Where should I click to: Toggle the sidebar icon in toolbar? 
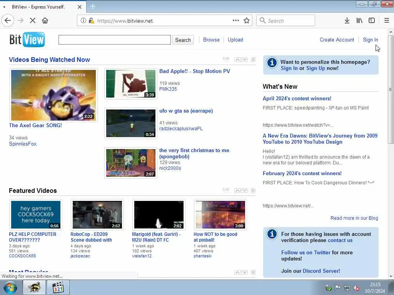pyautogui.click(x=372, y=21)
